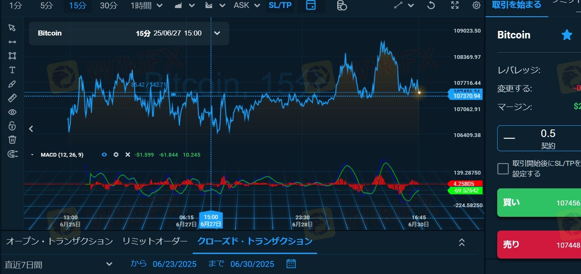Remove the MACD indicator with X
581x274 pixels.
pos(128,155)
